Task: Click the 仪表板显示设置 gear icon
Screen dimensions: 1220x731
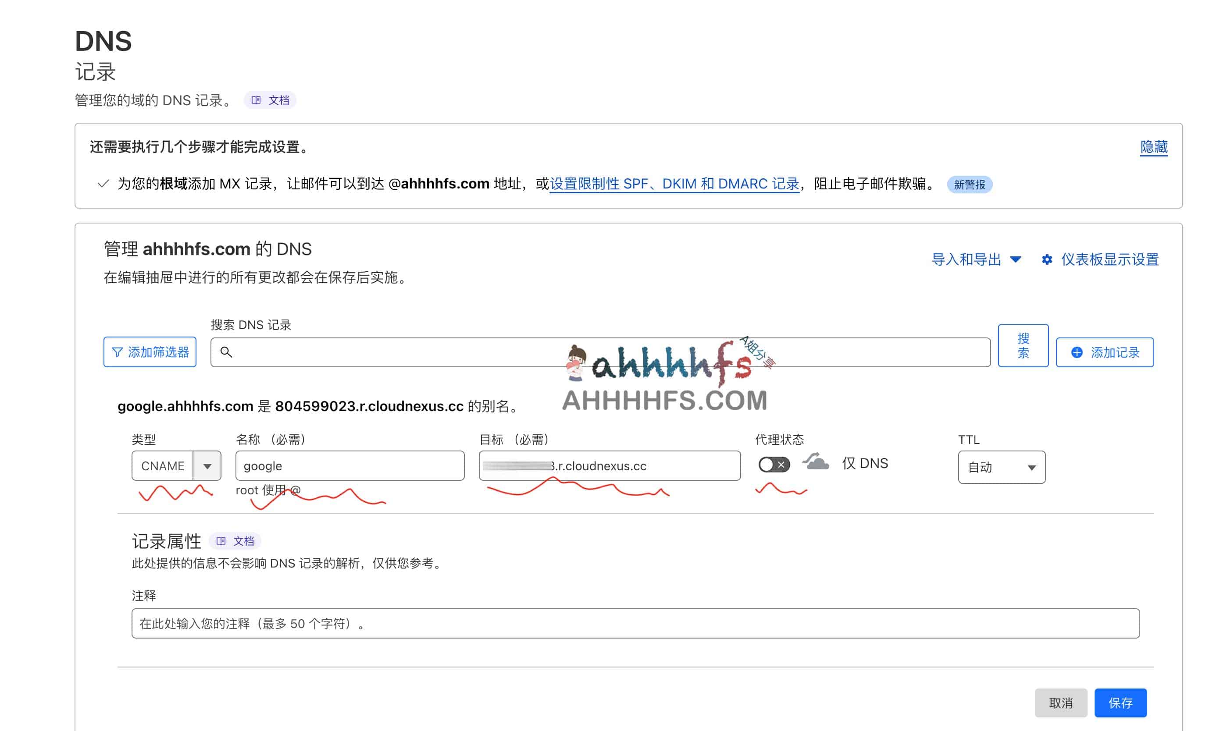Action: click(1048, 259)
